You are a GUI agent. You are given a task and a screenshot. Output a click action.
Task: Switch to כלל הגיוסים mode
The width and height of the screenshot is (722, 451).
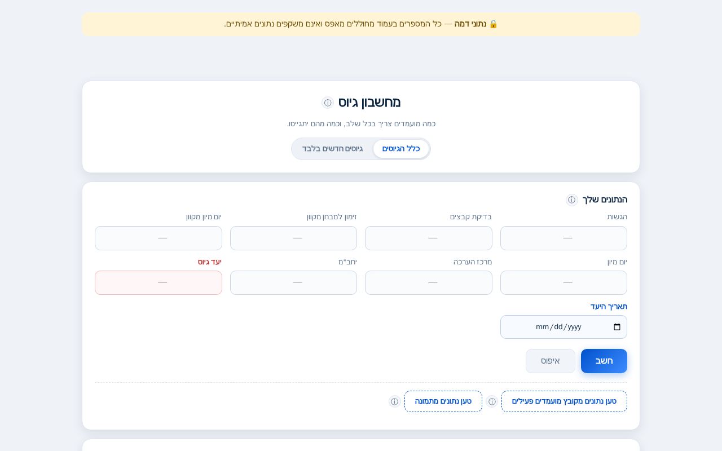[401, 149]
